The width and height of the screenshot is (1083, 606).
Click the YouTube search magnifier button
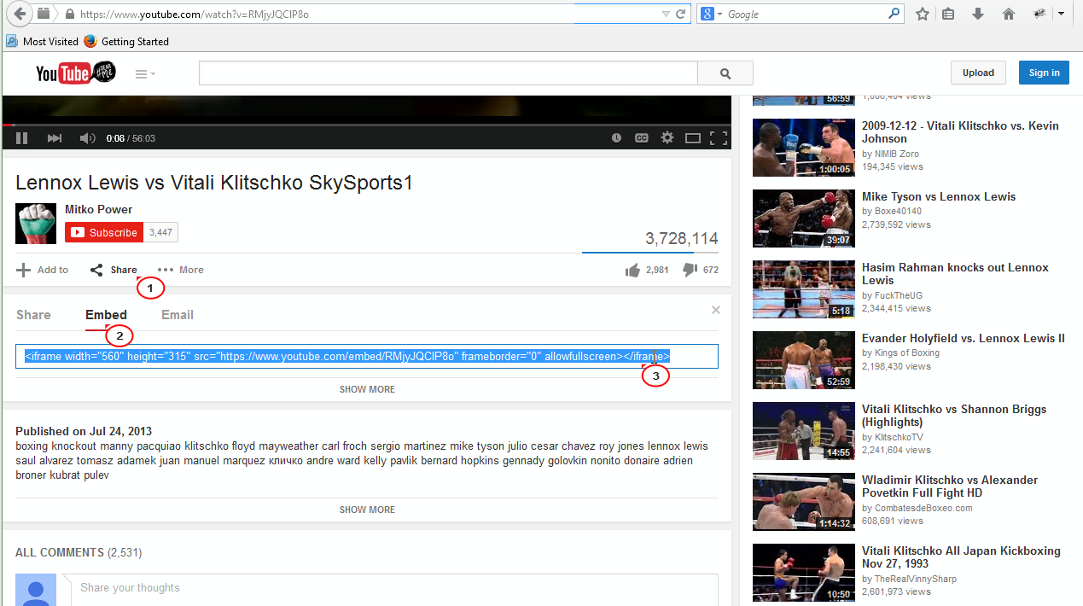(725, 73)
